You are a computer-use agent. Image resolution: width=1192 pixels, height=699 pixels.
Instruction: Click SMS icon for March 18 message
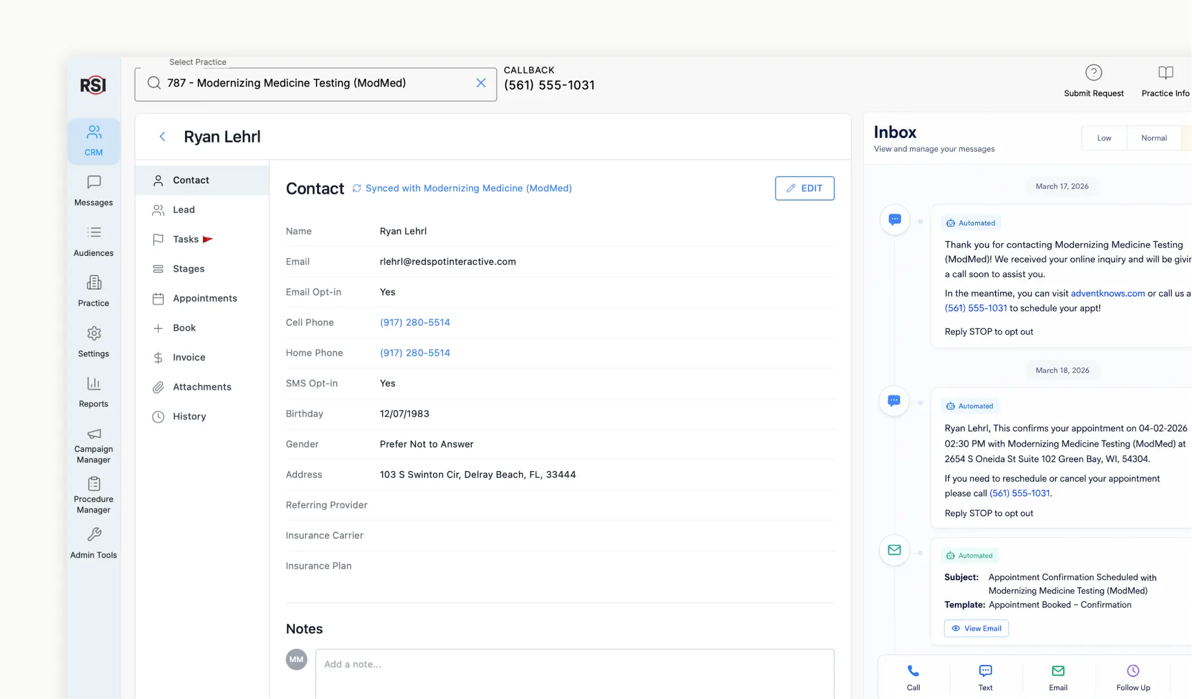point(894,401)
